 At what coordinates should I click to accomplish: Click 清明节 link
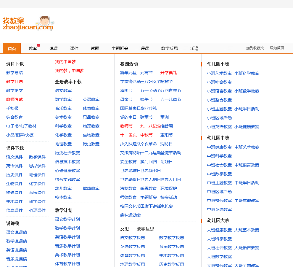tap(126, 90)
